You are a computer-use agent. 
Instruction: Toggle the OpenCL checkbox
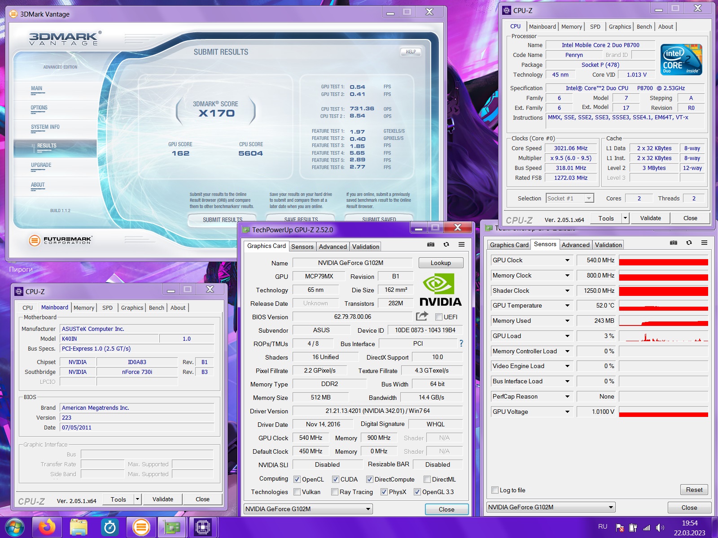pos(297,479)
